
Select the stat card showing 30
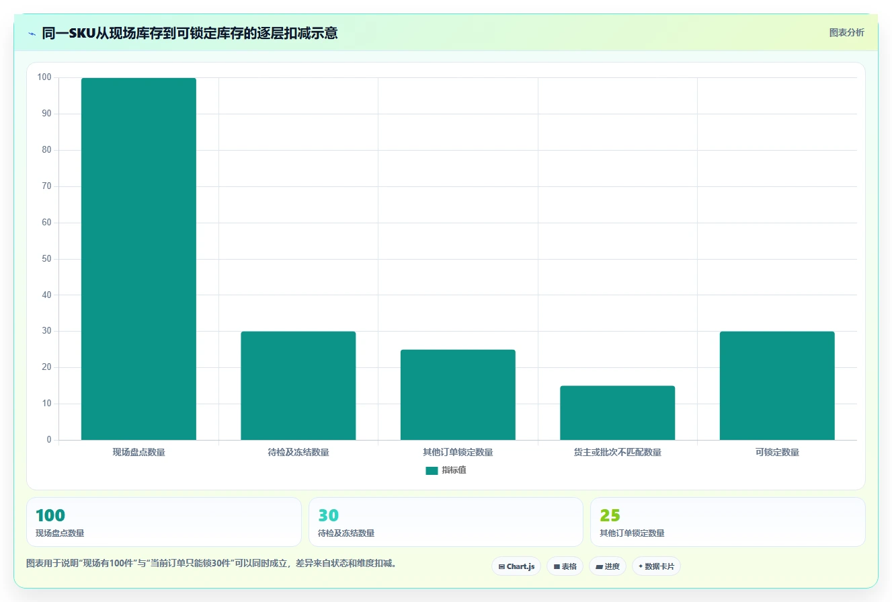tap(446, 522)
